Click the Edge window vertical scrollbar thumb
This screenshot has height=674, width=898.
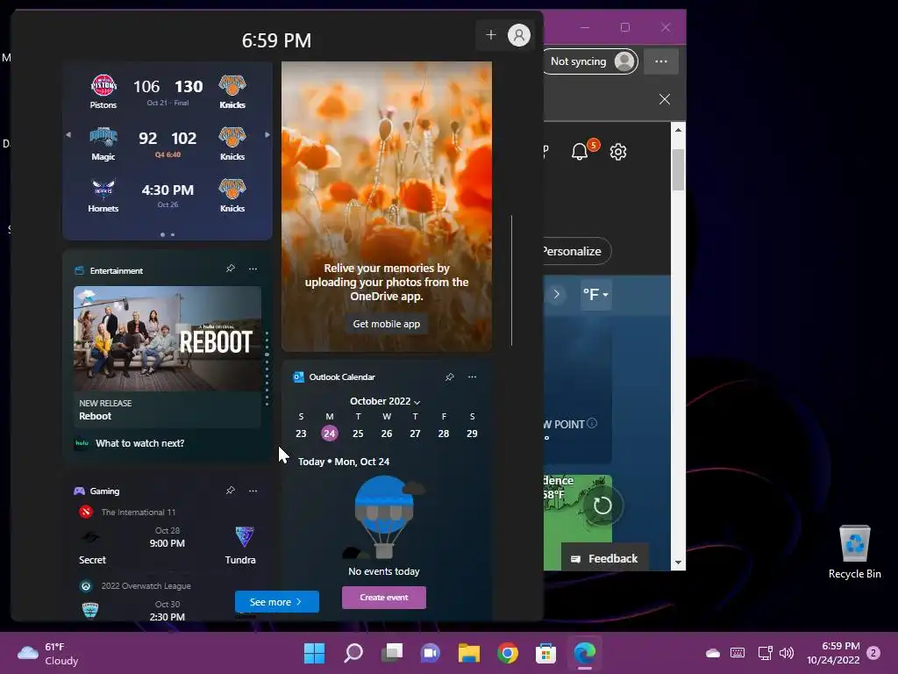pyautogui.click(x=678, y=169)
